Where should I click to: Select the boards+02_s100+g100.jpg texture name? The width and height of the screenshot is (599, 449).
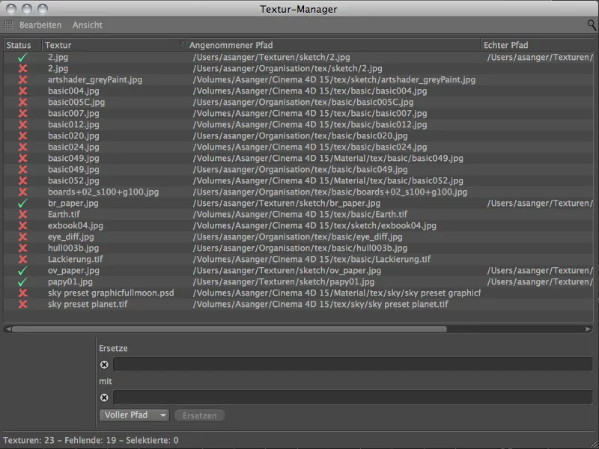[x=103, y=192]
